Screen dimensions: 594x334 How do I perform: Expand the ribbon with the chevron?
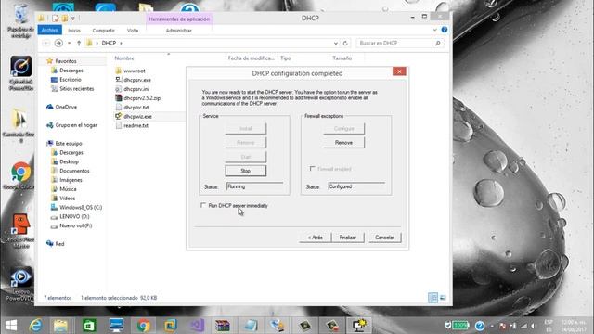coord(434,30)
